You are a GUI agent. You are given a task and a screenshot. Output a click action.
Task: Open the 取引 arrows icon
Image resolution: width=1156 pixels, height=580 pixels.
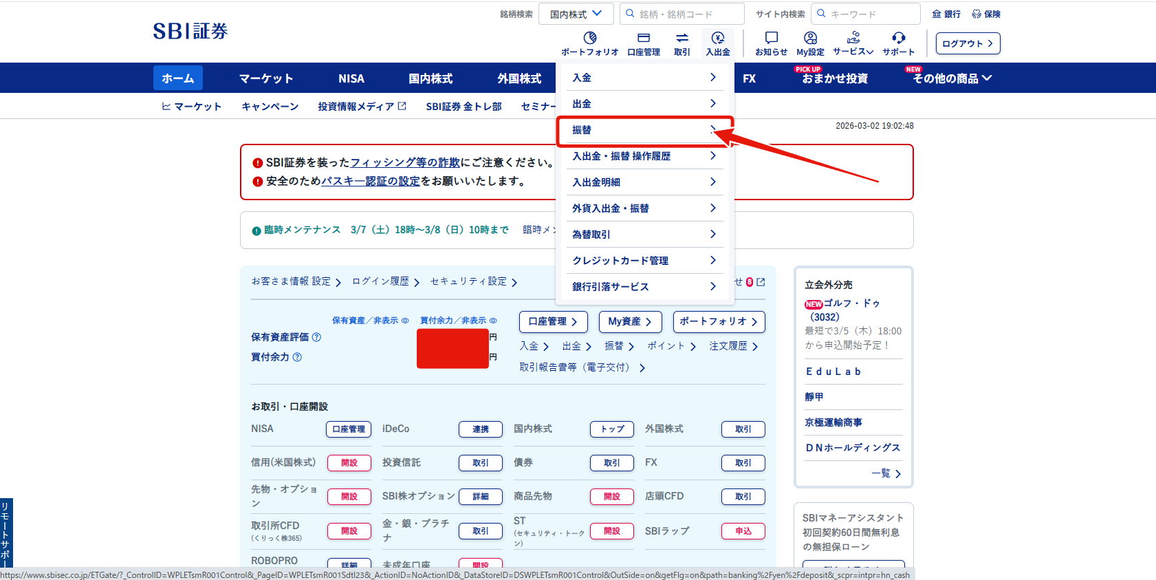(682, 38)
